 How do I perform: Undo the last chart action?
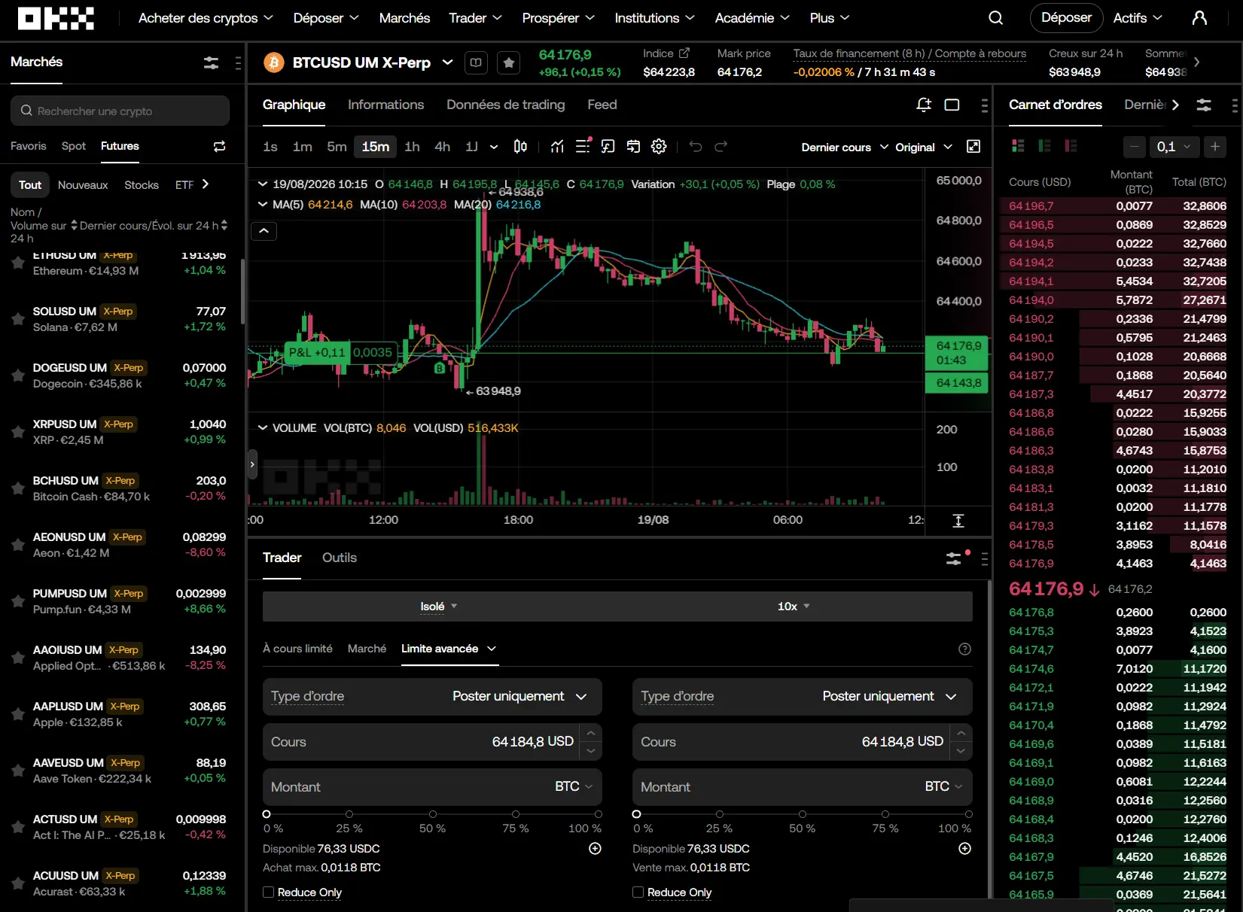pyautogui.click(x=696, y=147)
